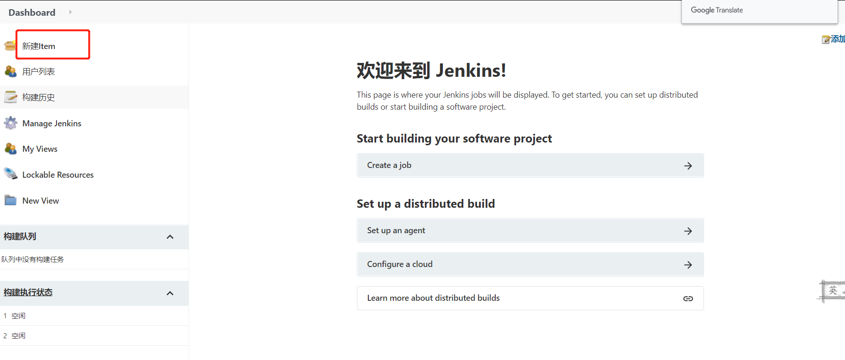
Task: Open the 构建历史 menu link
Action: [39, 97]
